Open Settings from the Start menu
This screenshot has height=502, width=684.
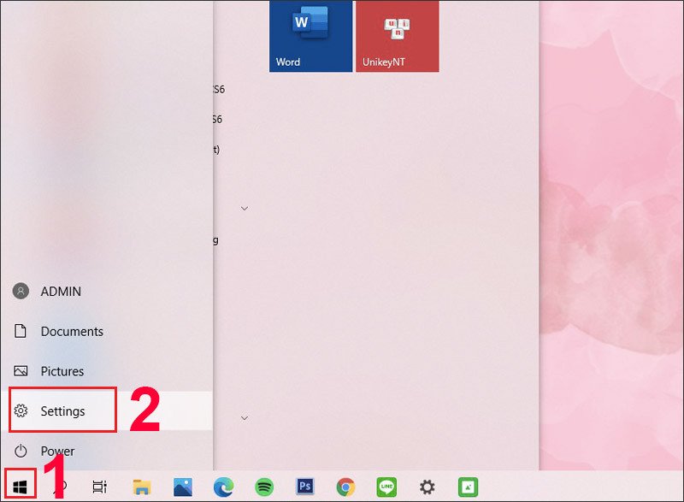pyautogui.click(x=62, y=410)
